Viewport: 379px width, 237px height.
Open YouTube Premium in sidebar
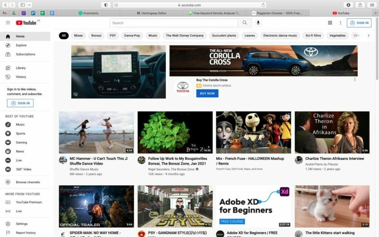coord(25,202)
